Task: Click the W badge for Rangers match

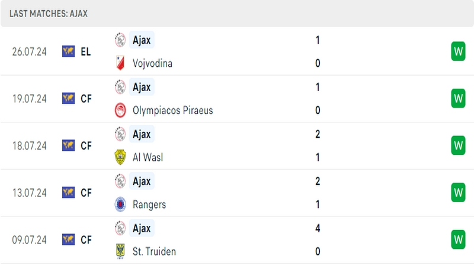Action: (x=458, y=193)
